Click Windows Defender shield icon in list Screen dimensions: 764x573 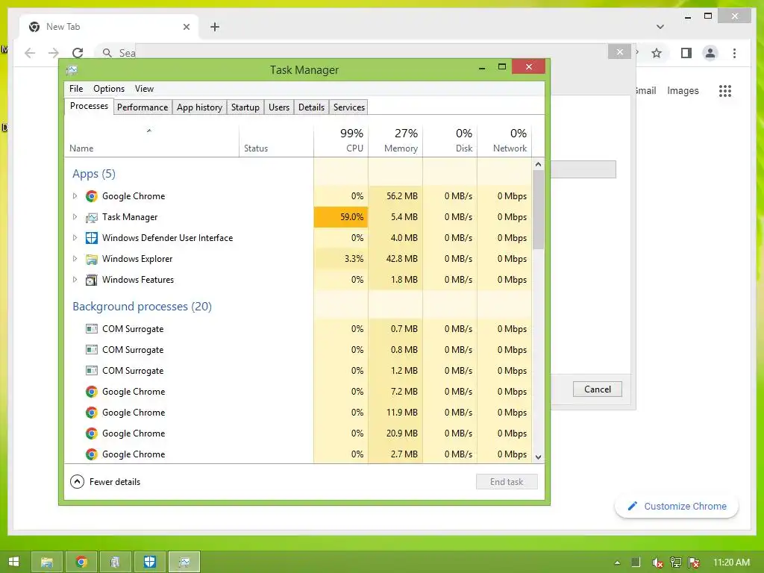(91, 238)
